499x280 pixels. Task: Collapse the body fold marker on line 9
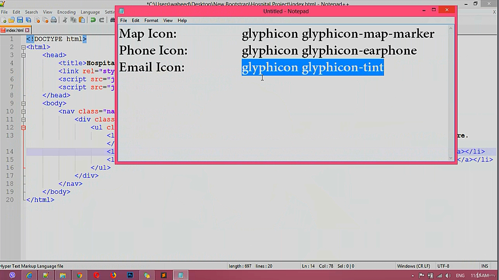23,103
